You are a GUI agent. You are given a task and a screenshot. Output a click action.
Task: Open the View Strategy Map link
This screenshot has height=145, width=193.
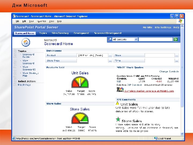point(30,74)
